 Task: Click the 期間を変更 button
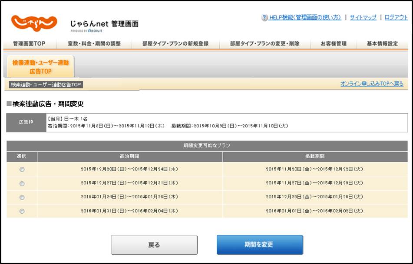point(260,245)
